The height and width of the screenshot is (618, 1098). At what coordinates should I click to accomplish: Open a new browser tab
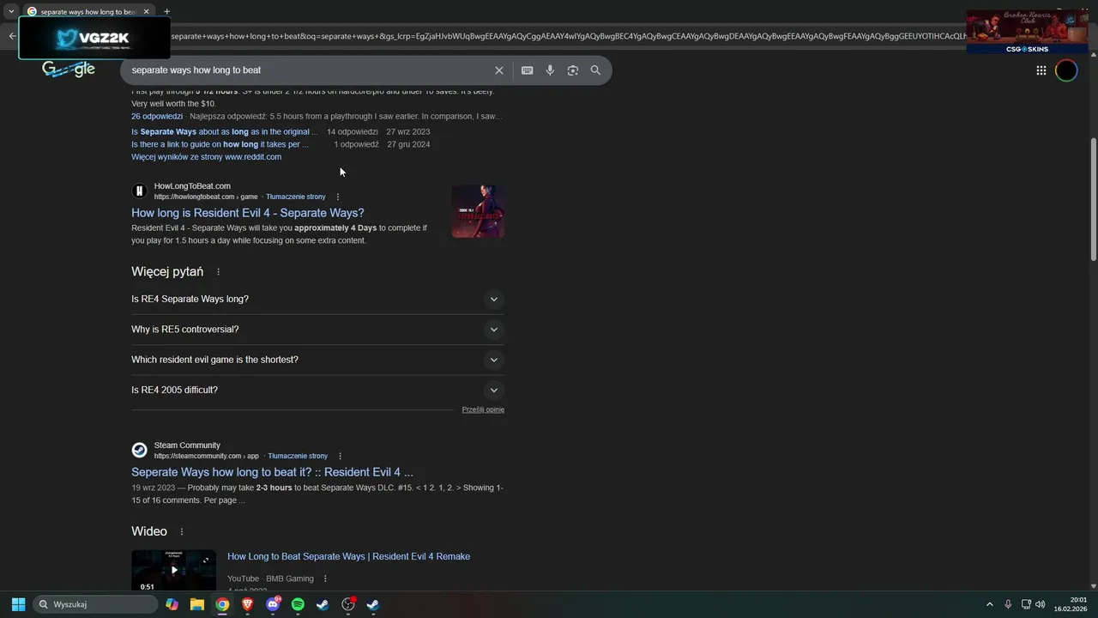pyautogui.click(x=166, y=12)
